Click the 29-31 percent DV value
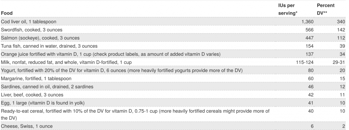 tap(338, 62)
